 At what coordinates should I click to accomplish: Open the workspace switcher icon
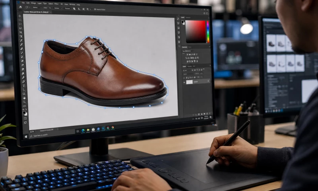click(x=207, y=13)
